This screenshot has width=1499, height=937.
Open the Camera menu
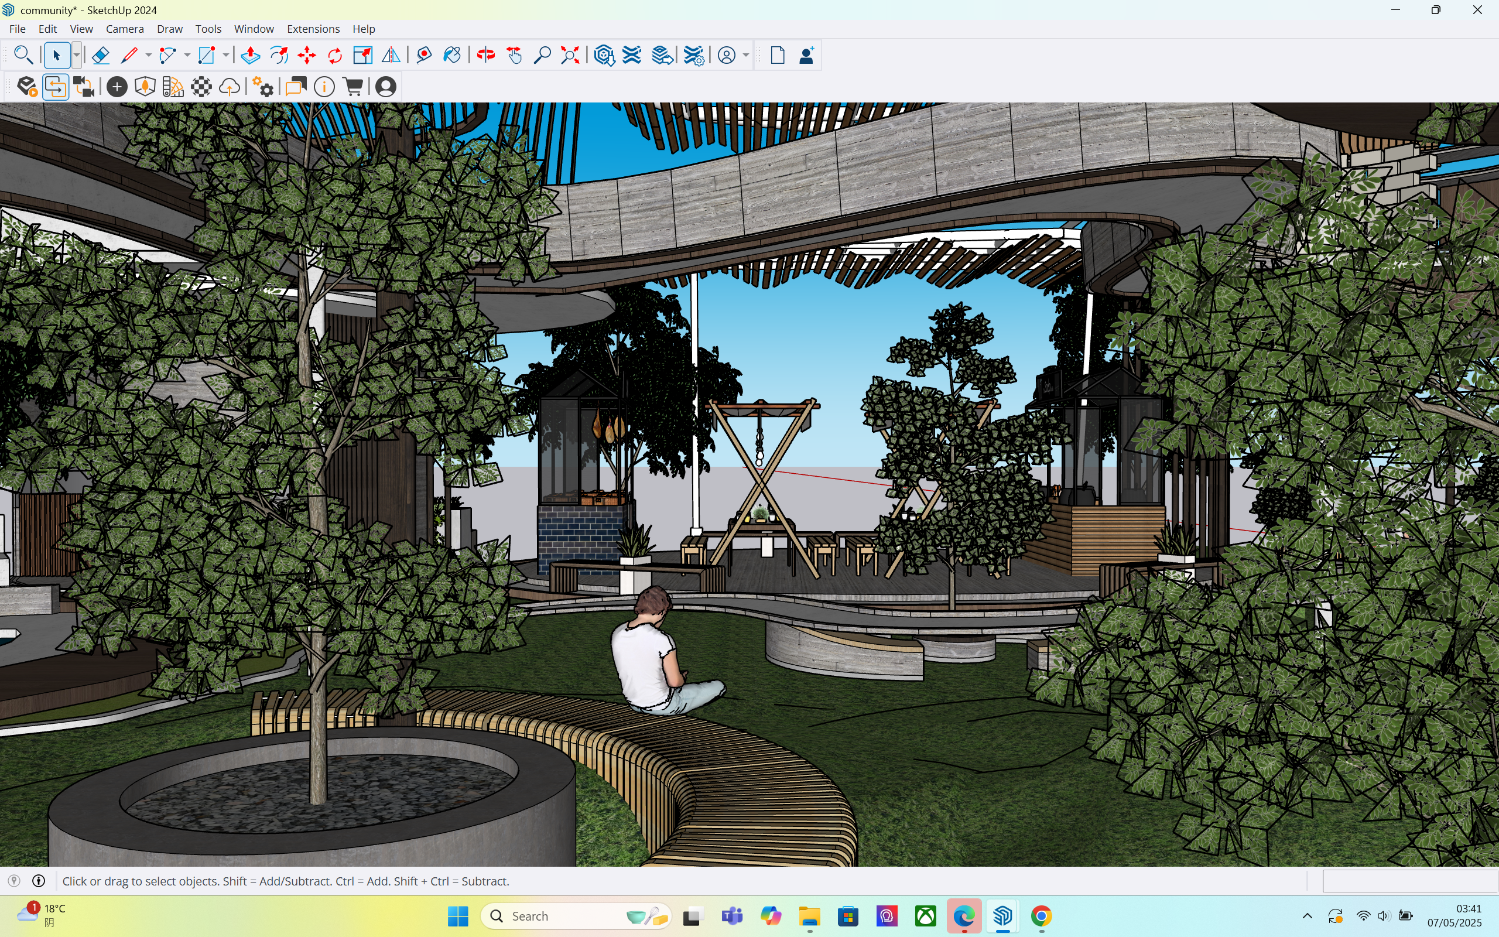125,29
